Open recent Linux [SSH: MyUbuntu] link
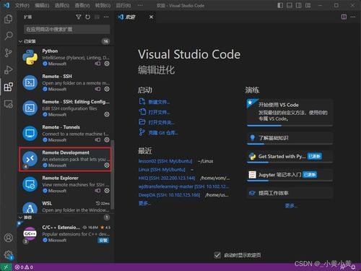The width and height of the screenshot is (361, 271). [x=162, y=170]
